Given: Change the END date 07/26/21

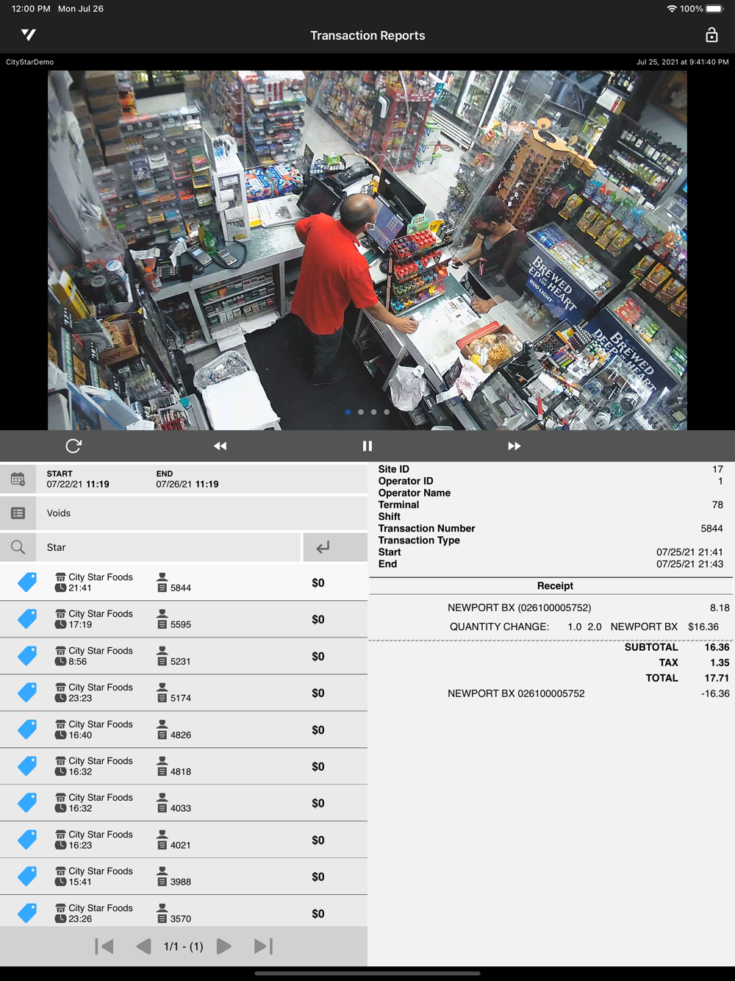Looking at the screenshot, I should 187,479.
